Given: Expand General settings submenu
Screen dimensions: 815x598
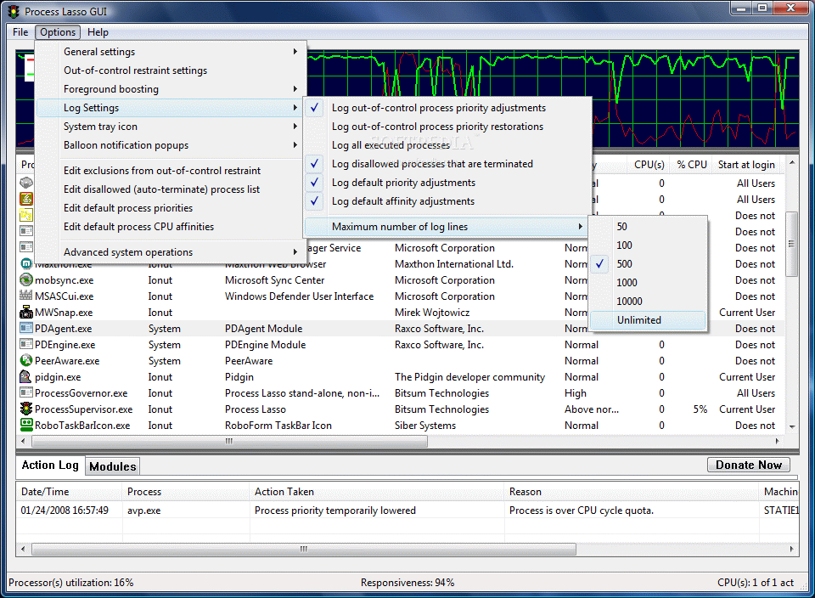Looking at the screenshot, I should 170,52.
